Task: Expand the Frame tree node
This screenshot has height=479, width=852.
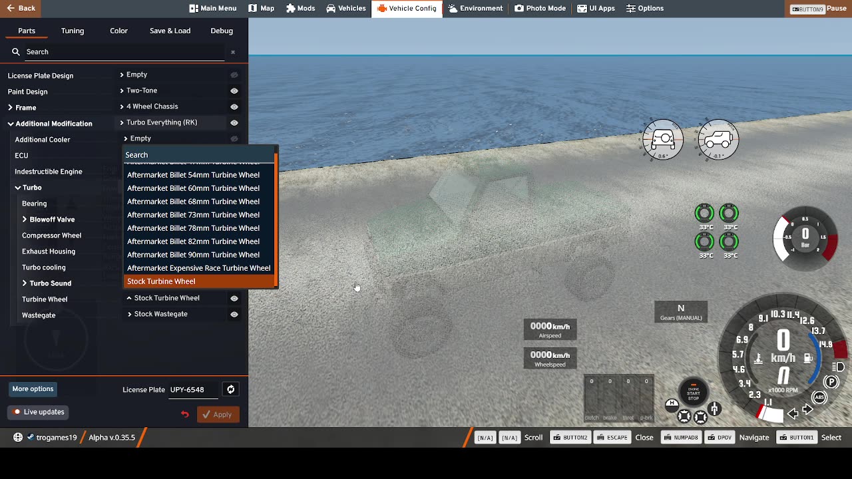Action: coord(10,108)
